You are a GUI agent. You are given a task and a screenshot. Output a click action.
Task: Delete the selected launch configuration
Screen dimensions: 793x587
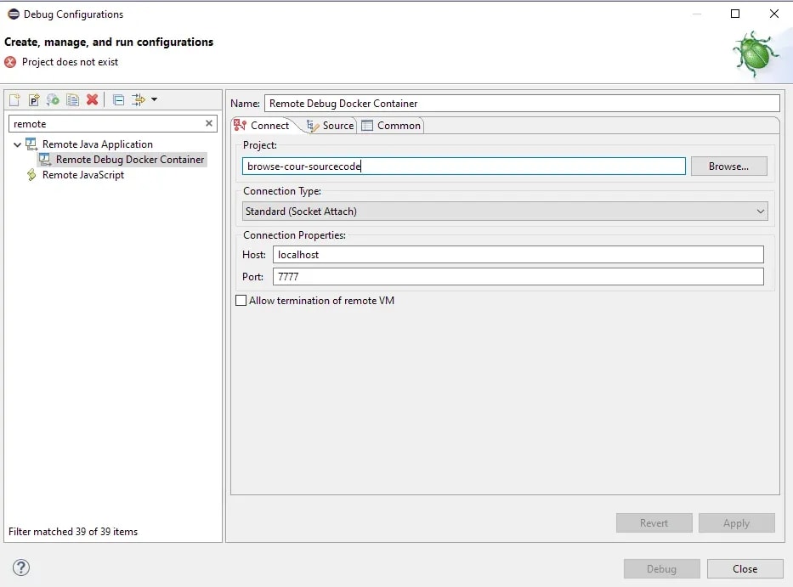pos(93,99)
